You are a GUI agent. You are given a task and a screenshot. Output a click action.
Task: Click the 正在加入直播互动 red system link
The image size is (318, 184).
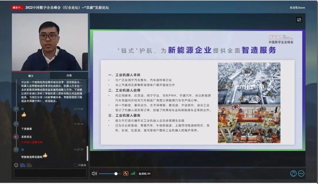(32, 142)
